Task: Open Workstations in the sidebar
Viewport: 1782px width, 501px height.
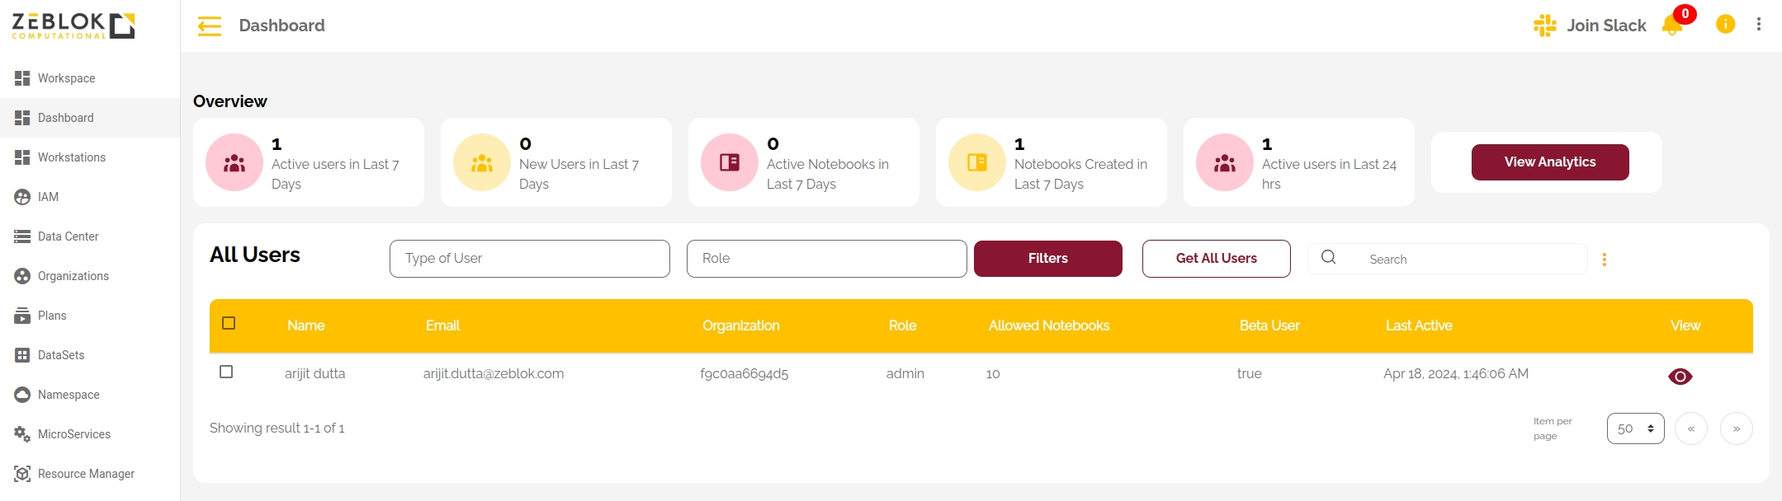Action: coord(72,157)
